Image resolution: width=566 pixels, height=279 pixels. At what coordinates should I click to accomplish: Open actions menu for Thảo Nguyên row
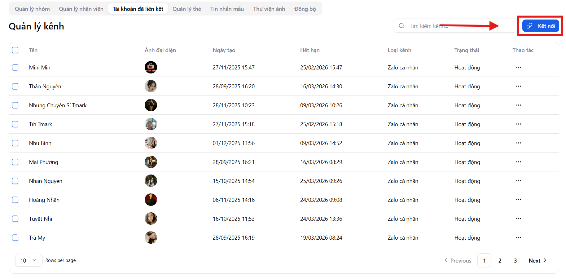pos(518,86)
